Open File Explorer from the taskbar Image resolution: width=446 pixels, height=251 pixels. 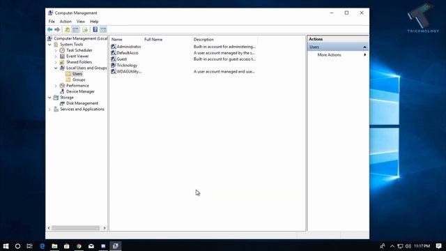click(54, 246)
